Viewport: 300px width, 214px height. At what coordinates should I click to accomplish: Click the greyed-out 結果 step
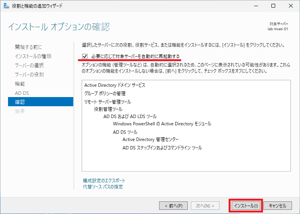[20, 111]
